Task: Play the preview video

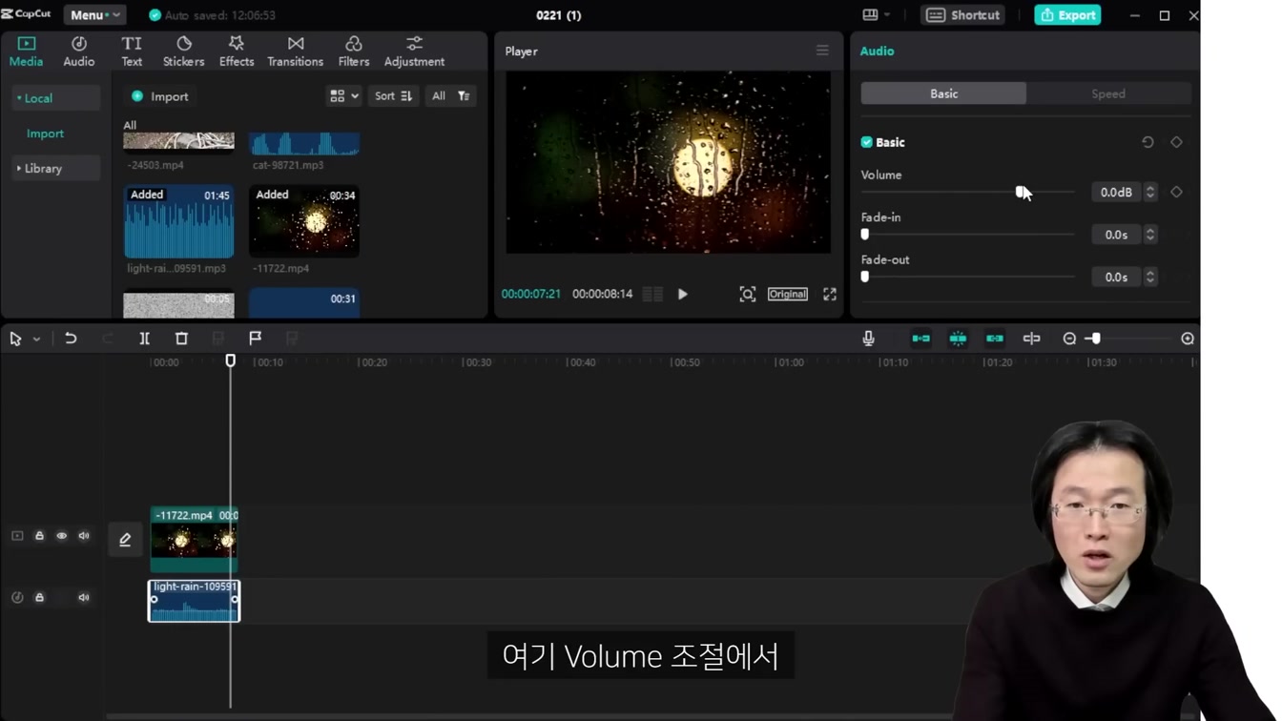Action: coord(683,295)
